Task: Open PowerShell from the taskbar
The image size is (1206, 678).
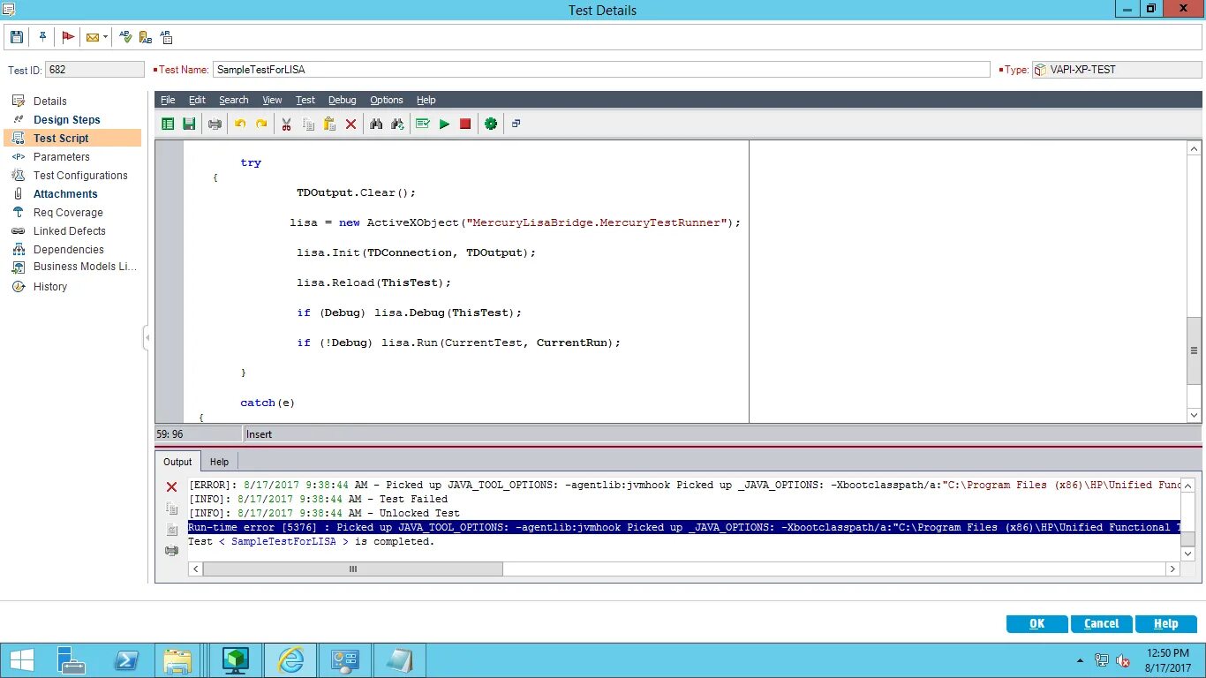Action: (126, 660)
